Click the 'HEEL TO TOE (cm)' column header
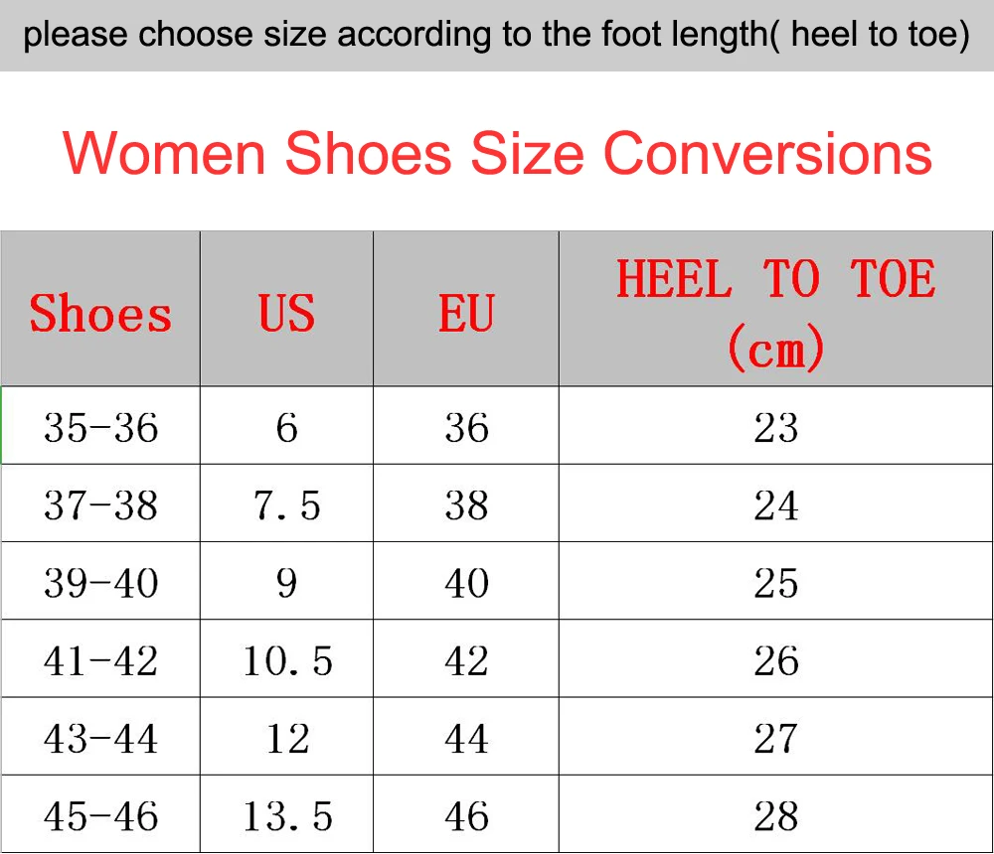Screen dimensions: 994x854 776,310
